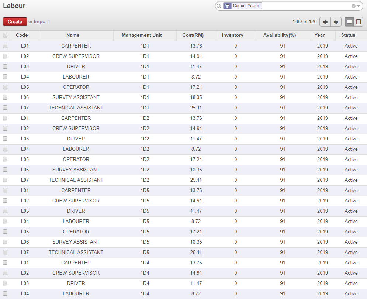Check the box for L07 TECHNICAL ASSISTANT 1D2
367x299 pixels.
pyautogui.click(x=5, y=180)
